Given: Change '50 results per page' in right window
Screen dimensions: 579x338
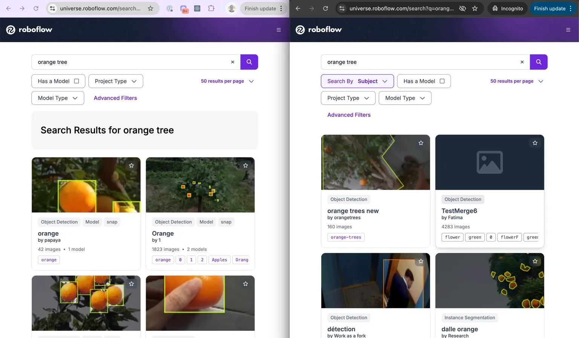Looking at the screenshot, I should [x=517, y=81].
